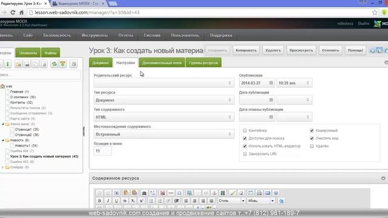The image size is (388, 218).
Task: Click the Позиция в меню input field
Action: tap(102, 151)
